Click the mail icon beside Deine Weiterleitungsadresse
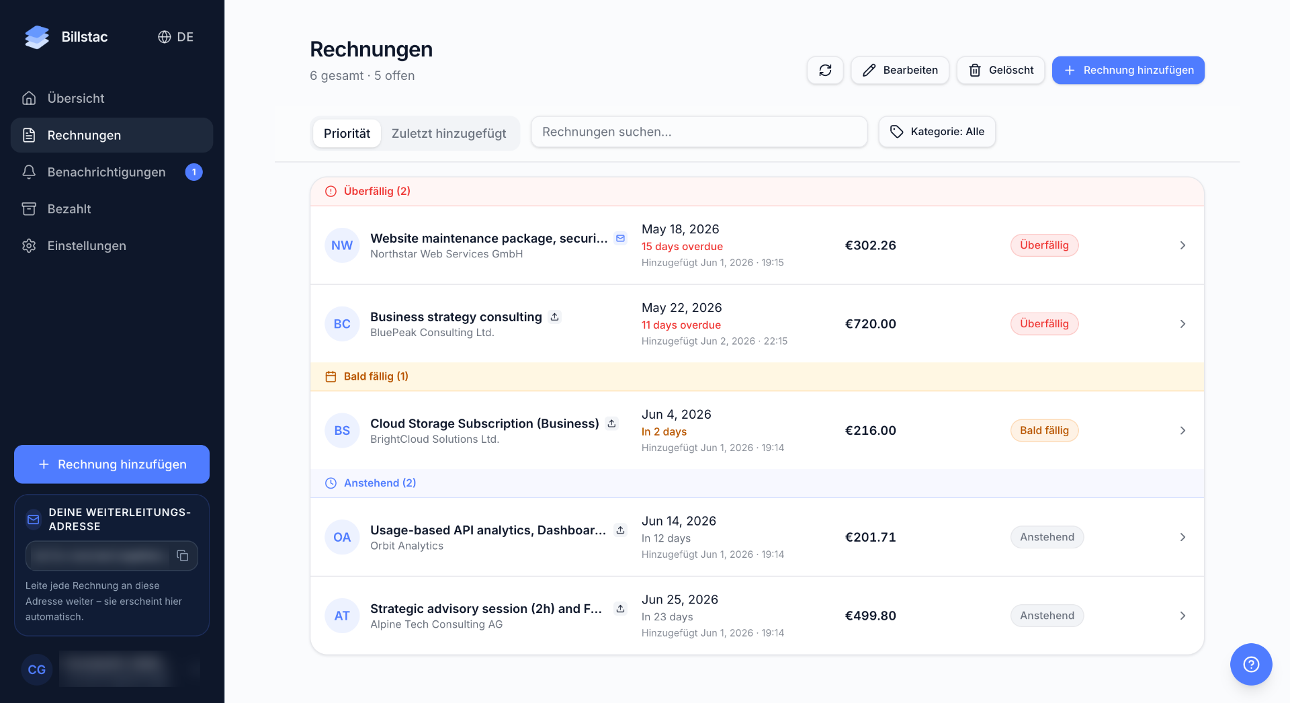This screenshot has height=703, width=1290. [x=33, y=520]
